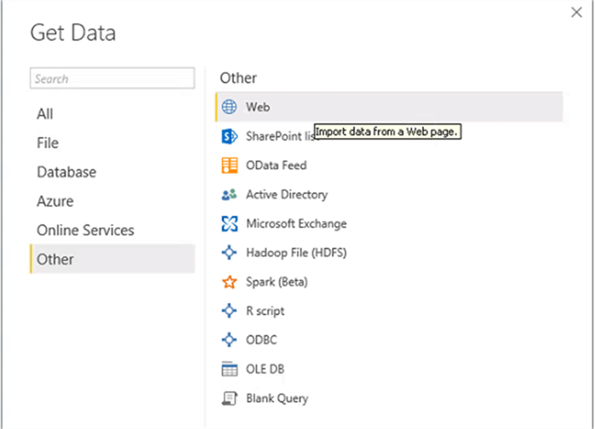The width and height of the screenshot is (595, 429).
Task: Focus the Search input field
Action: coord(112,78)
